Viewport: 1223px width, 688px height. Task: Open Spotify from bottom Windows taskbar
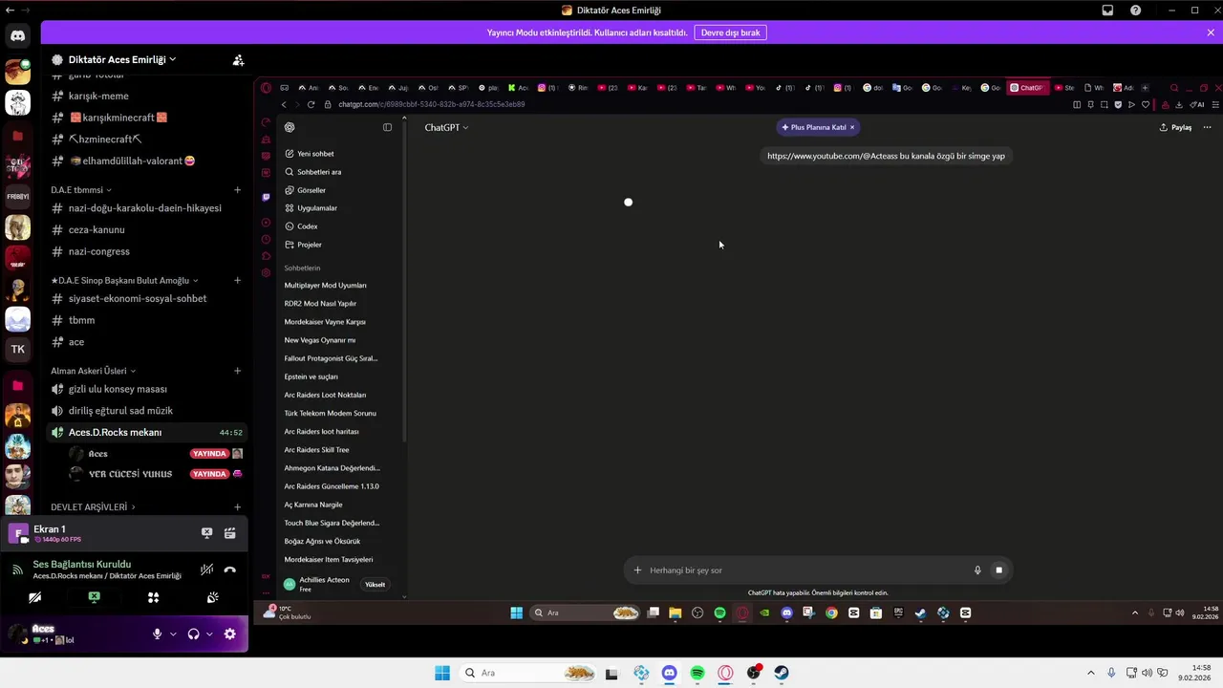click(x=697, y=673)
